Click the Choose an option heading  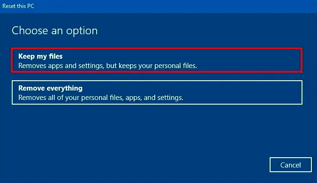click(x=54, y=31)
